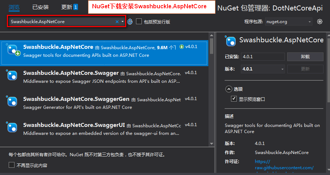The image size is (330, 175).
Task: Click the installed indicator icon beside v4.0.1
Action: tap(182, 47)
